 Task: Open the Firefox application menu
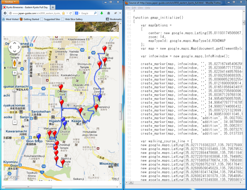pyautogui.click(x=10, y=2)
